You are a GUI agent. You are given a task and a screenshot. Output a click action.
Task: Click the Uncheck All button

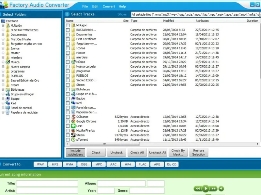158,152
